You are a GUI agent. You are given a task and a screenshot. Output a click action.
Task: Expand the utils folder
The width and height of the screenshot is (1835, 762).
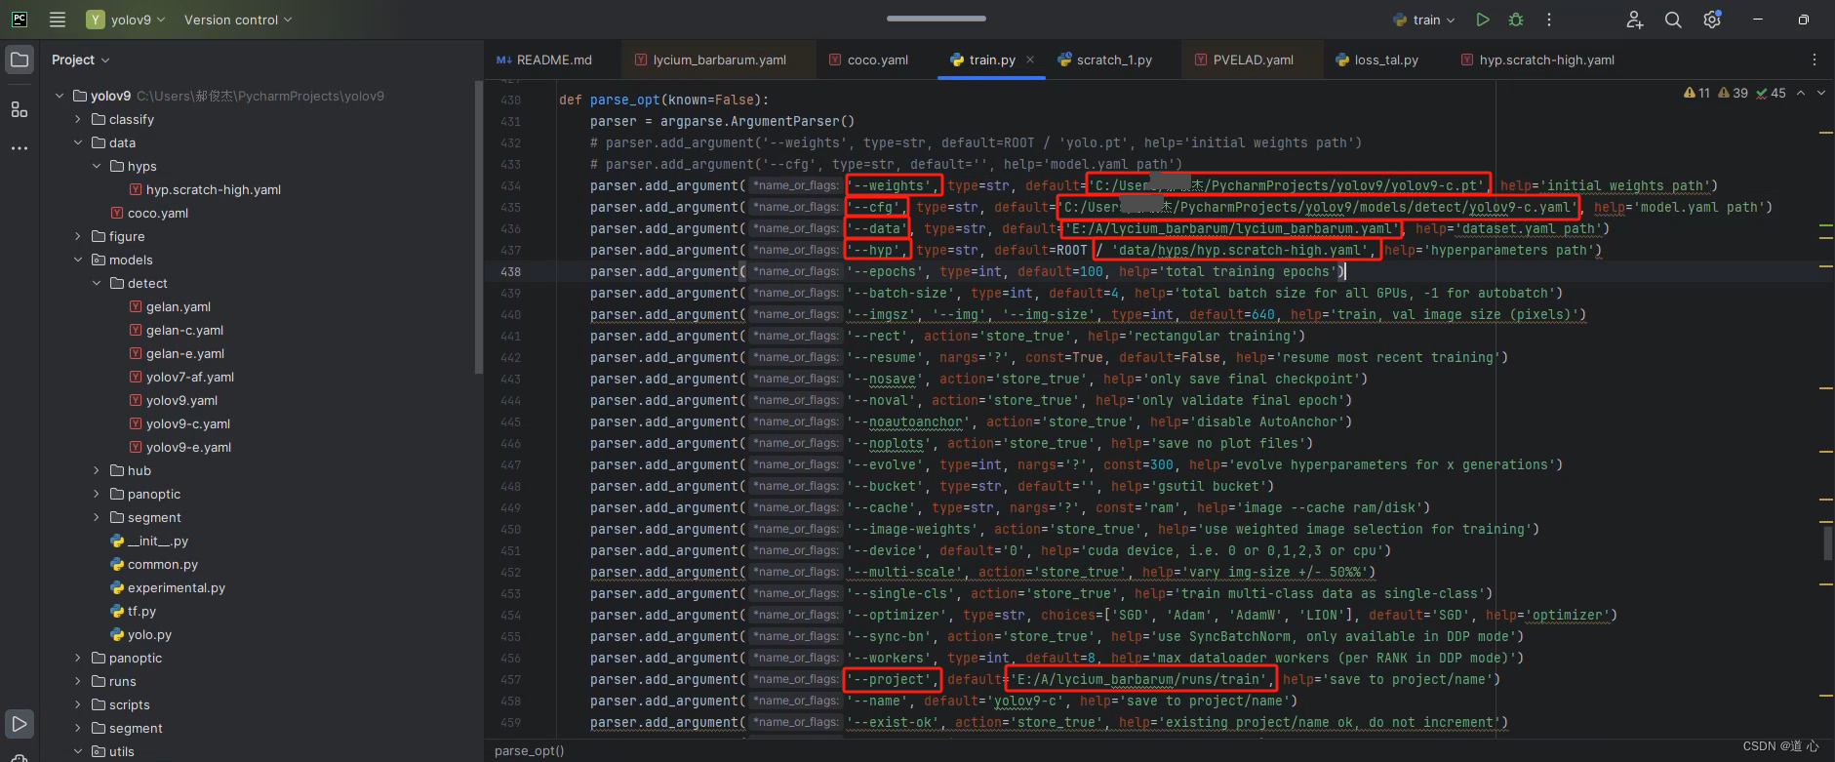[x=78, y=751]
